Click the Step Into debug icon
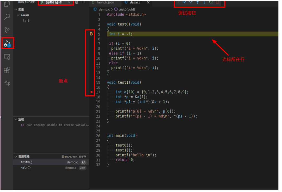The width and height of the screenshot is (282, 192). 198,2
